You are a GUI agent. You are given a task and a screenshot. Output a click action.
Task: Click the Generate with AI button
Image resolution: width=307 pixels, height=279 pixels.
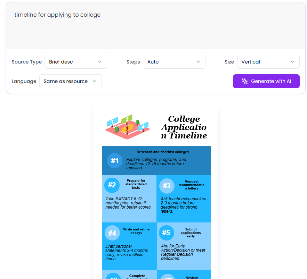pyautogui.click(x=266, y=81)
